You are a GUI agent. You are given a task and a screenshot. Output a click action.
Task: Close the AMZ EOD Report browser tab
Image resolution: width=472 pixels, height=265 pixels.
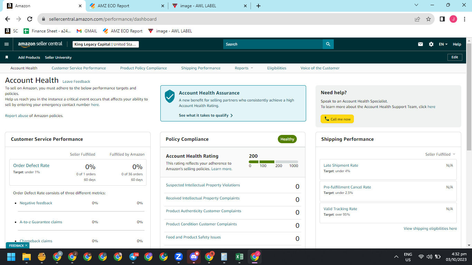[x=163, y=6]
